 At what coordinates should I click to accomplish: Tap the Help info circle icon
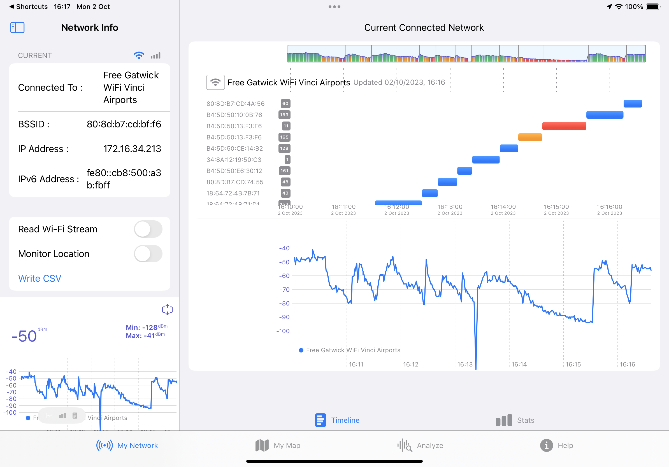pyautogui.click(x=546, y=445)
